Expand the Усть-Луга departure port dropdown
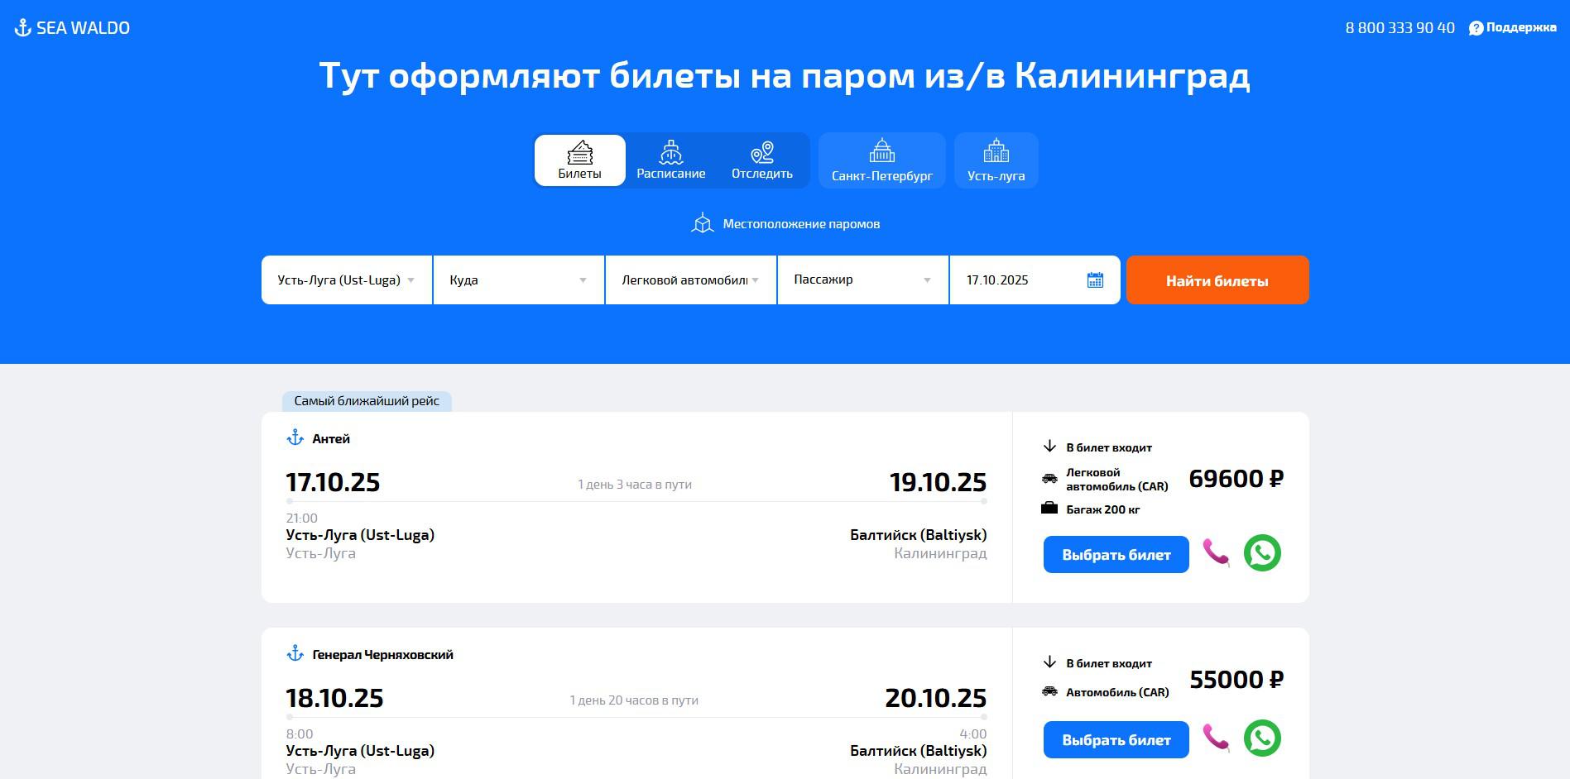Image resolution: width=1570 pixels, height=779 pixels. 347,280
